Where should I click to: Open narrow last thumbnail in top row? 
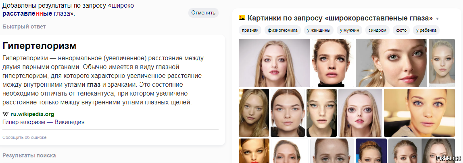pos(442,63)
